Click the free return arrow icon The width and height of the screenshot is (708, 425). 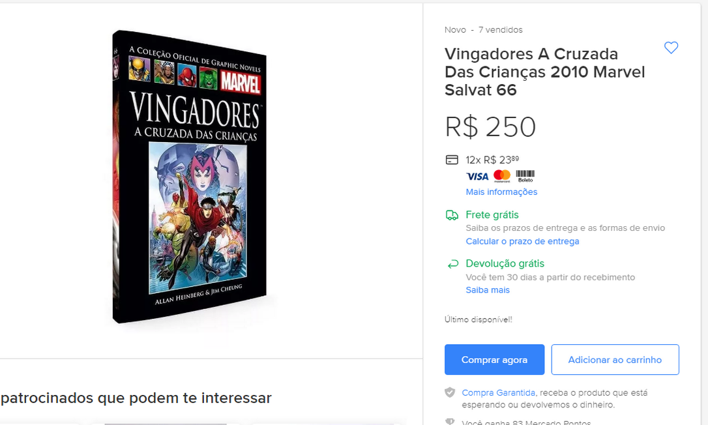coord(452,264)
